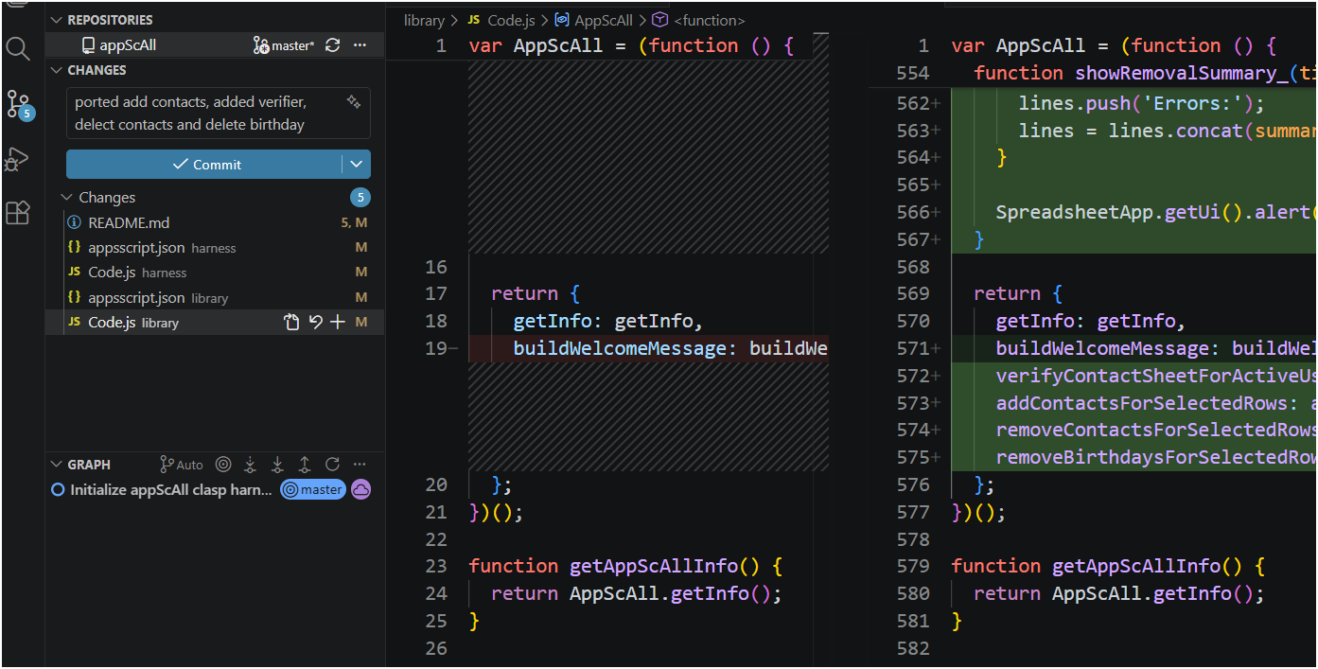Collapse the REPOSITORIES section
The width and height of the screenshot is (1318, 669).
[56, 20]
